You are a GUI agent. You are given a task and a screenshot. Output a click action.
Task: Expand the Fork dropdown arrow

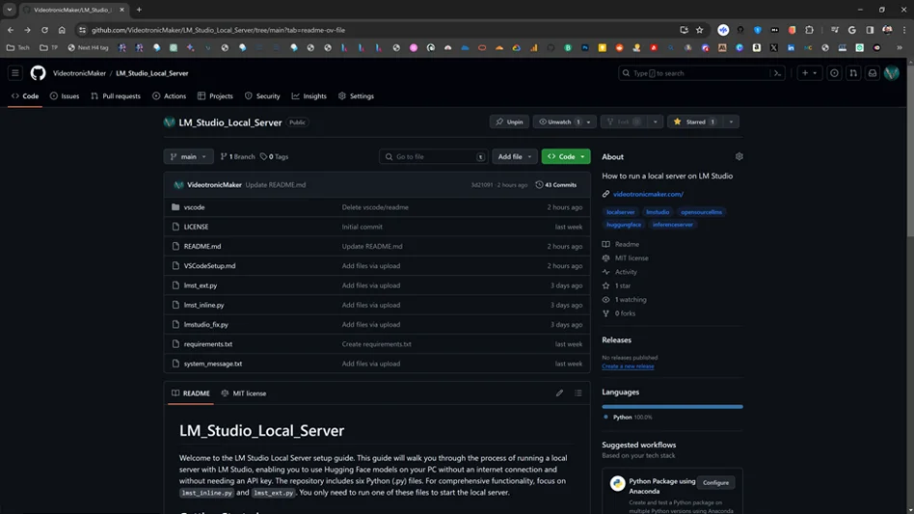pos(656,122)
